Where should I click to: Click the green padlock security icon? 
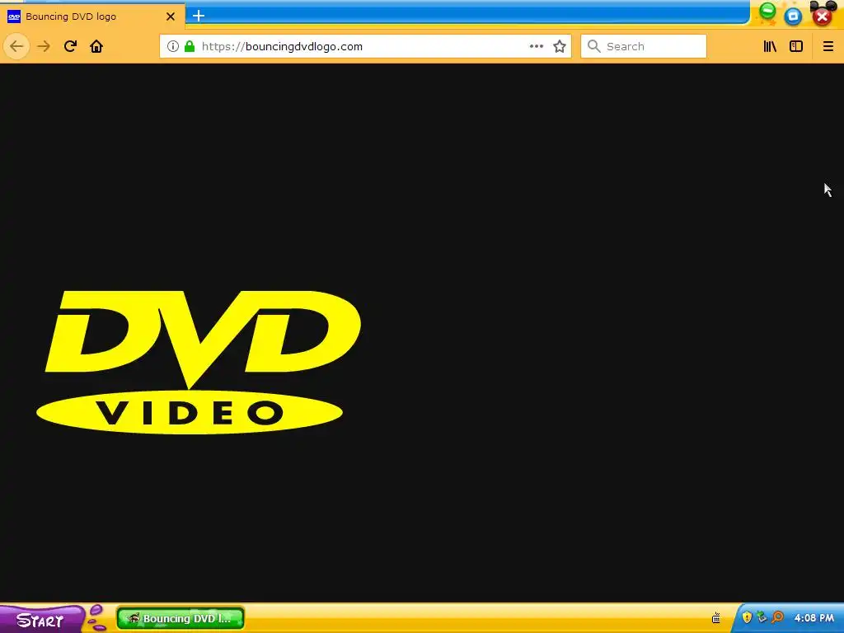pos(190,46)
